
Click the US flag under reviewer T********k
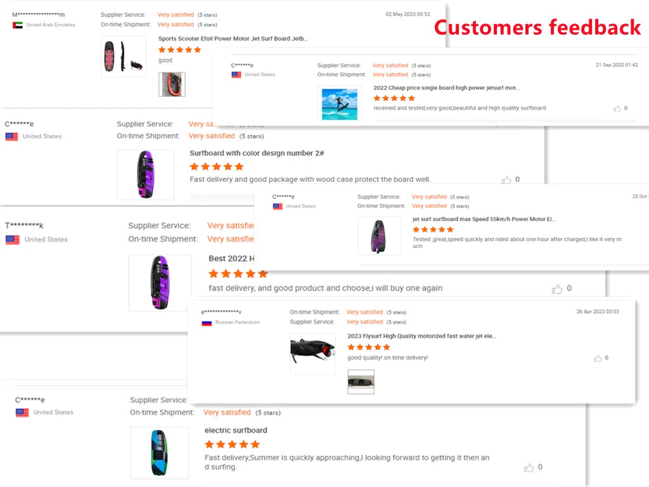13,240
